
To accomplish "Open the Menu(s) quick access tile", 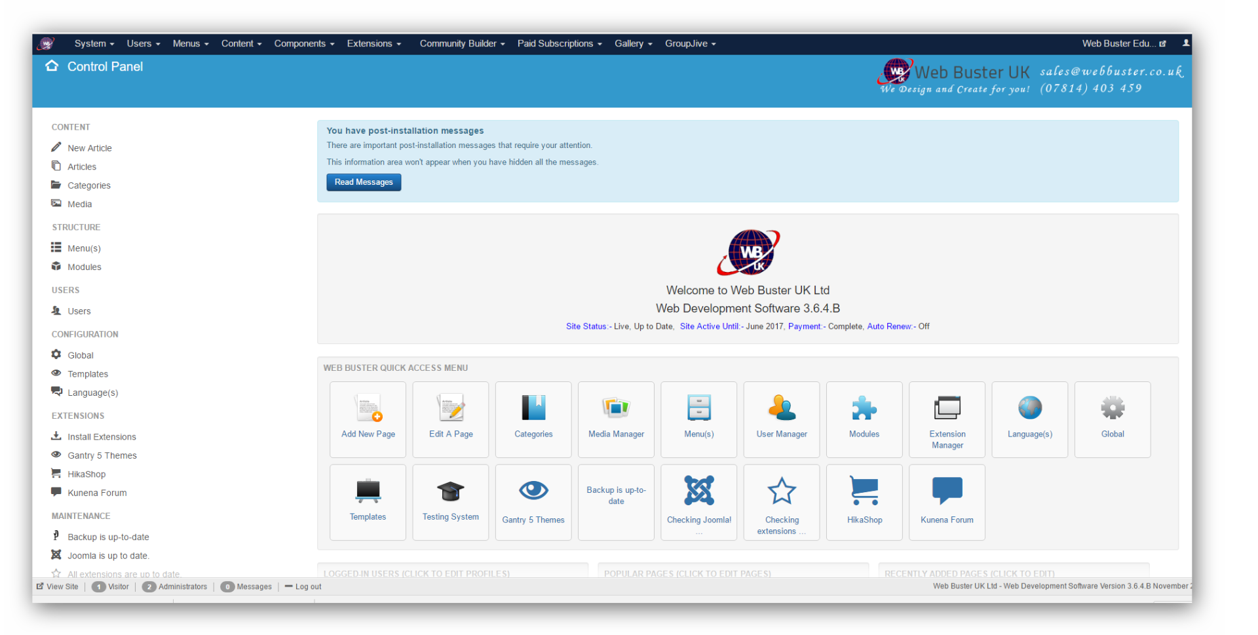I will pos(698,419).
